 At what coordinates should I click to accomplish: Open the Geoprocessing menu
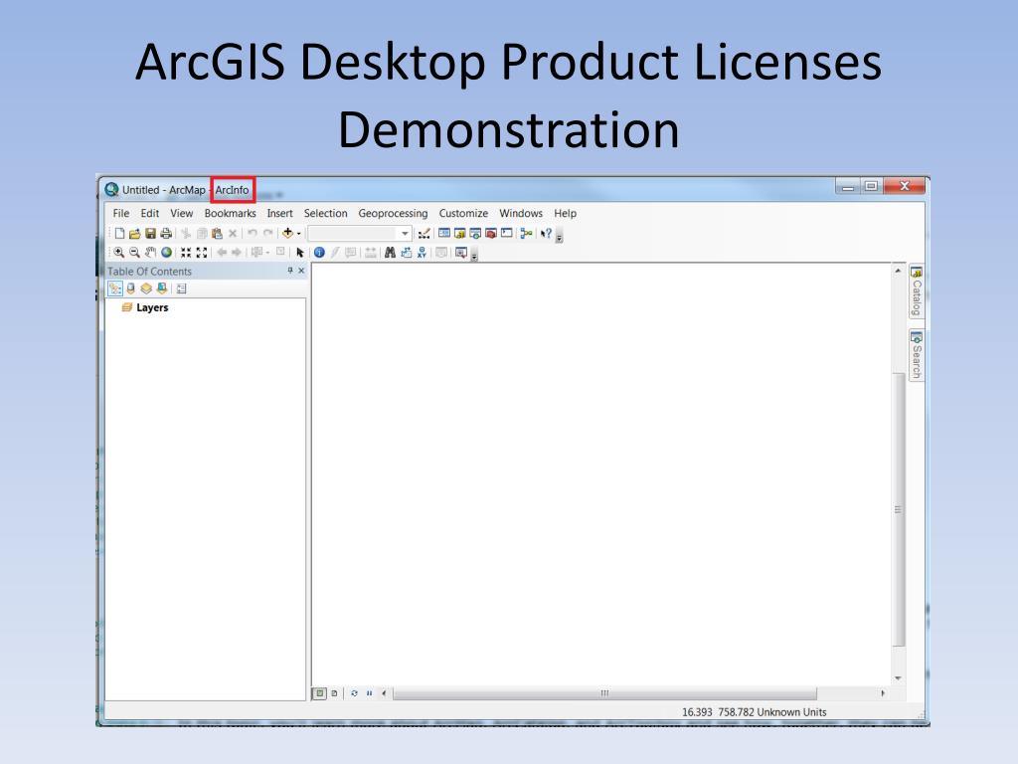tap(393, 213)
